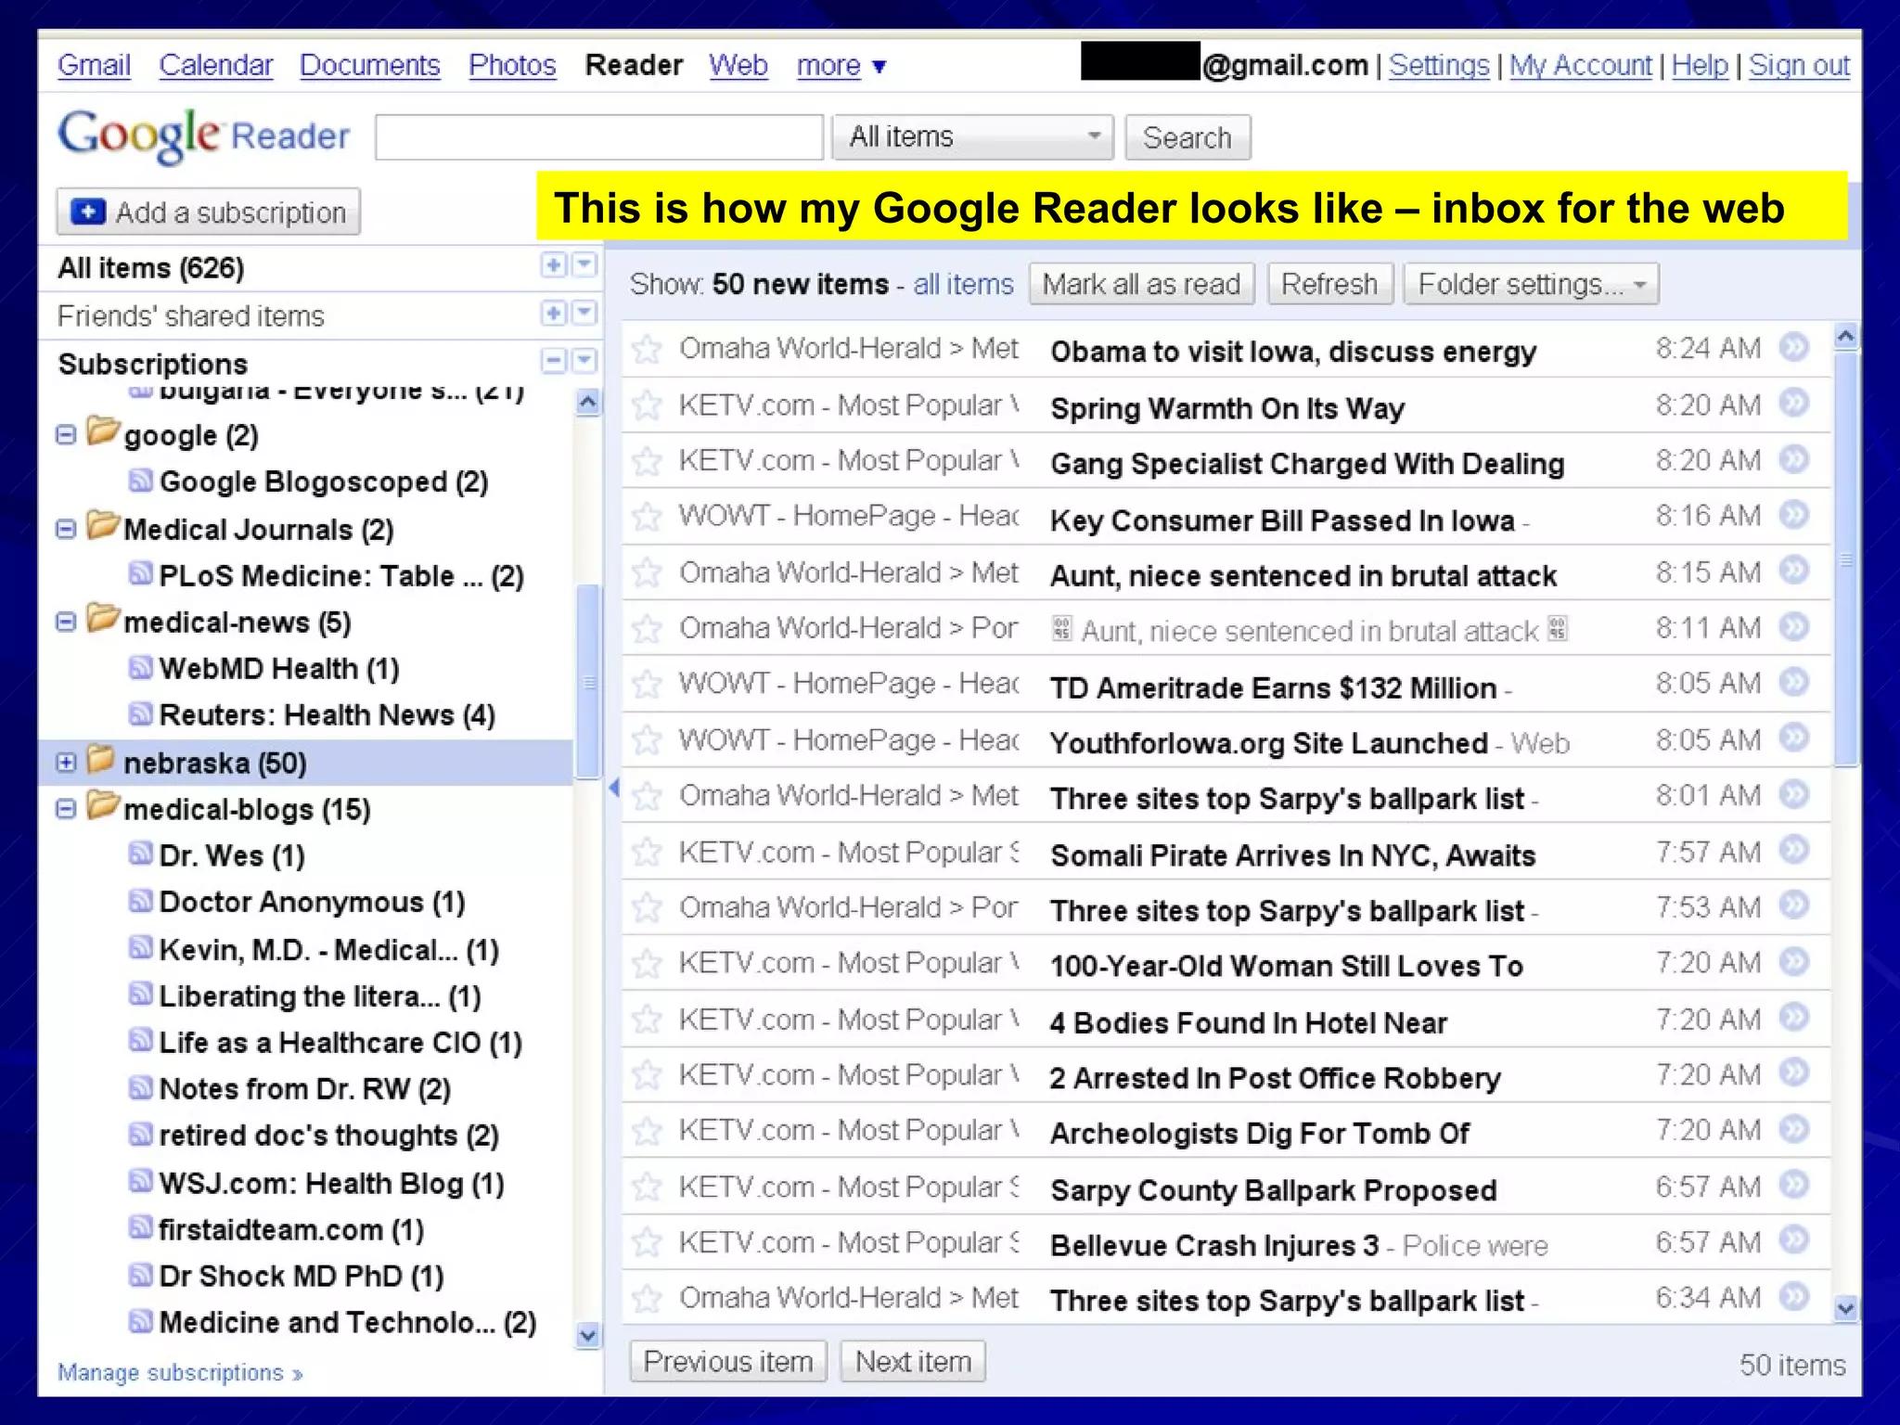Click the item list scroll down arrow
This screenshot has height=1425, width=1900.
[x=1846, y=1308]
